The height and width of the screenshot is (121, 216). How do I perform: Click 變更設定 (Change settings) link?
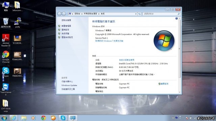click(x=164, y=84)
